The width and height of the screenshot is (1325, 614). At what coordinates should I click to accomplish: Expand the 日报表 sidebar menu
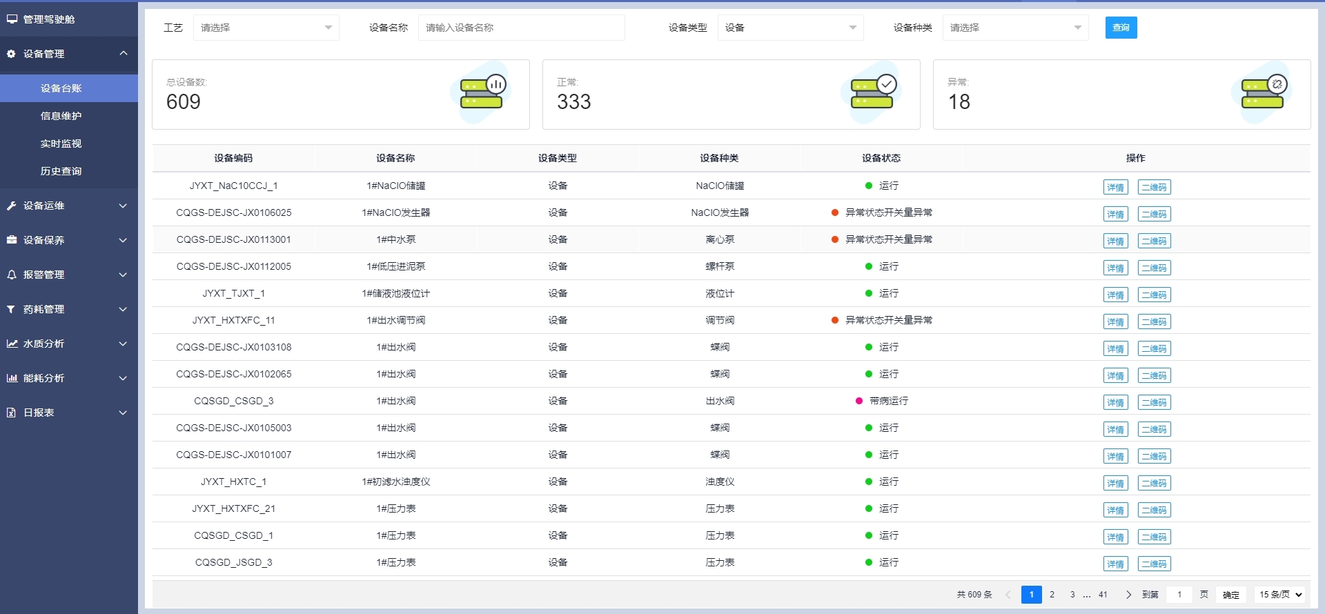[x=69, y=413]
